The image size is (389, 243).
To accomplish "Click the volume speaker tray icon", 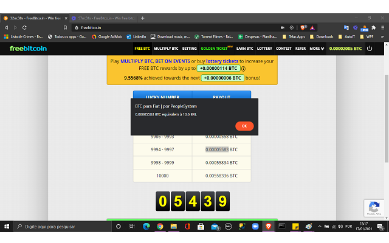I will [x=340, y=227].
